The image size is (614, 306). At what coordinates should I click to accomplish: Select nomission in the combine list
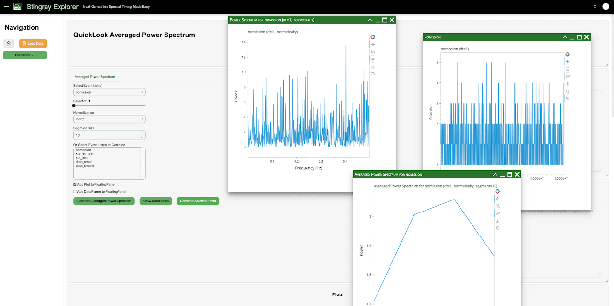point(83,150)
